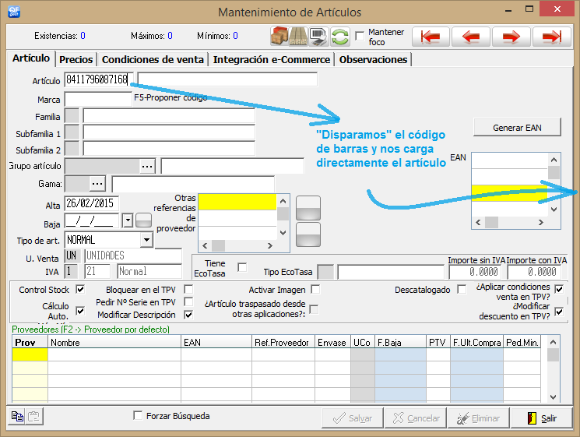Click Generar EAN button
The image size is (580, 437).
(x=517, y=128)
